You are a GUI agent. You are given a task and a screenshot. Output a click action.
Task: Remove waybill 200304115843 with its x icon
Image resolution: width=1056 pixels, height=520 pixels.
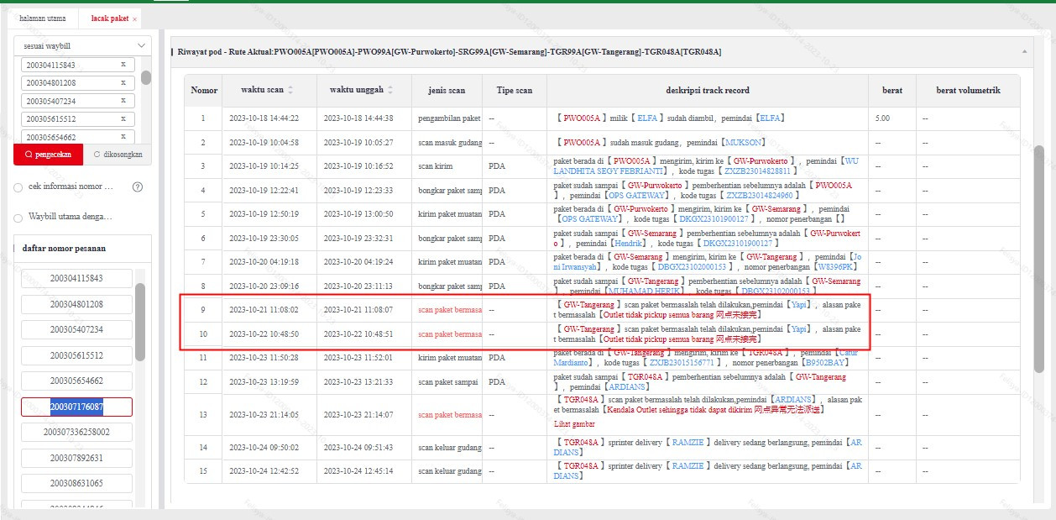123,65
